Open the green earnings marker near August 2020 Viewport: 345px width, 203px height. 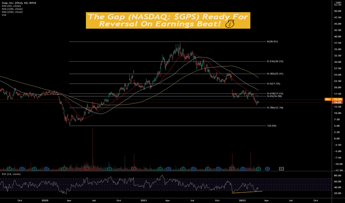pyautogui.click(x=109, y=169)
